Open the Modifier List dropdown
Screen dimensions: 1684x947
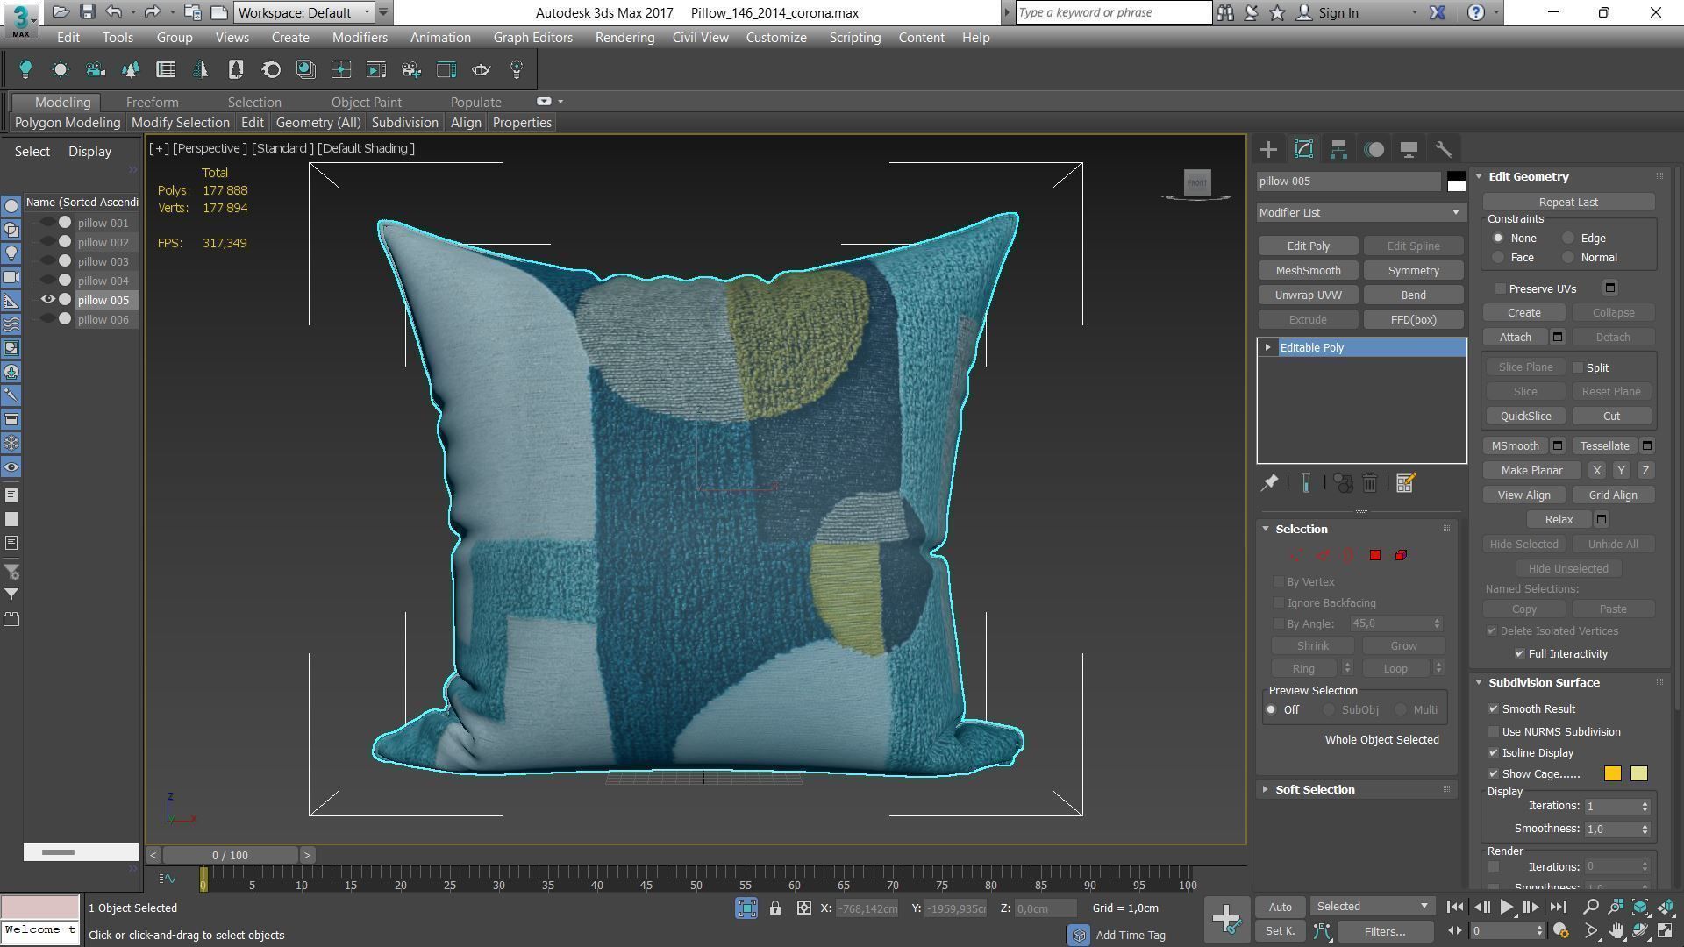[x=1360, y=212]
